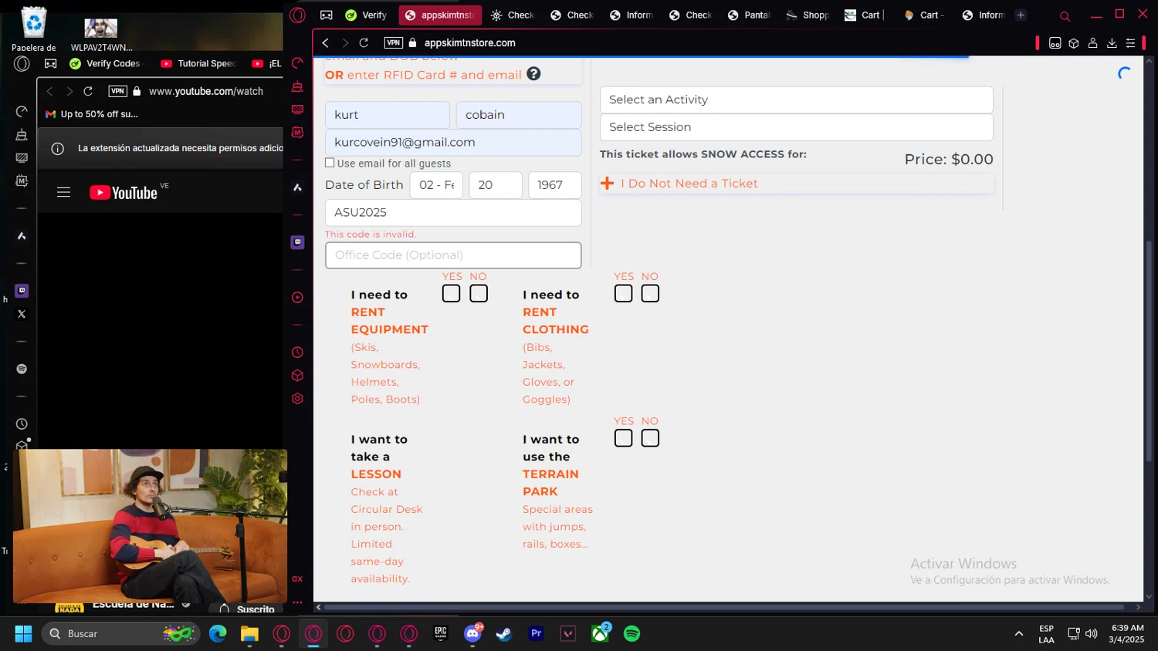Tick YES for Rent Equipment

pos(452,294)
